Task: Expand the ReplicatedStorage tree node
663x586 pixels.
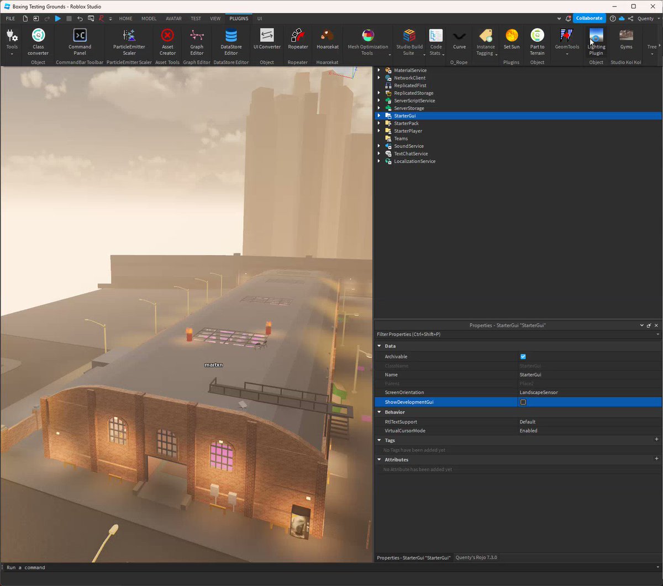Action: point(379,93)
